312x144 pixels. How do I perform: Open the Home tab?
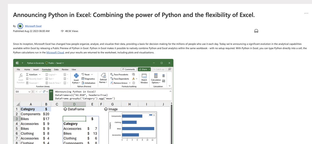click(27, 70)
